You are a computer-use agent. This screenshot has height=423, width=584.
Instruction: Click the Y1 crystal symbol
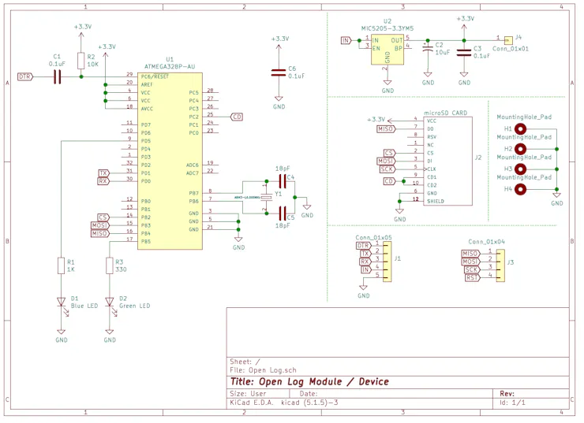click(266, 197)
